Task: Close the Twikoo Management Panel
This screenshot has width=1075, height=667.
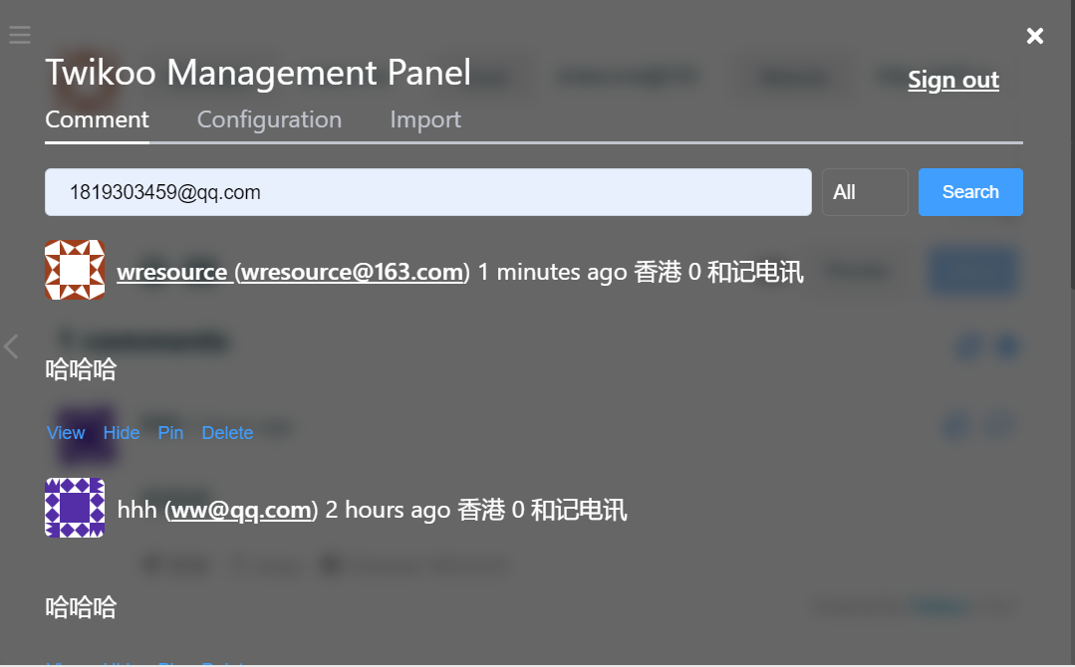Action: click(1035, 37)
